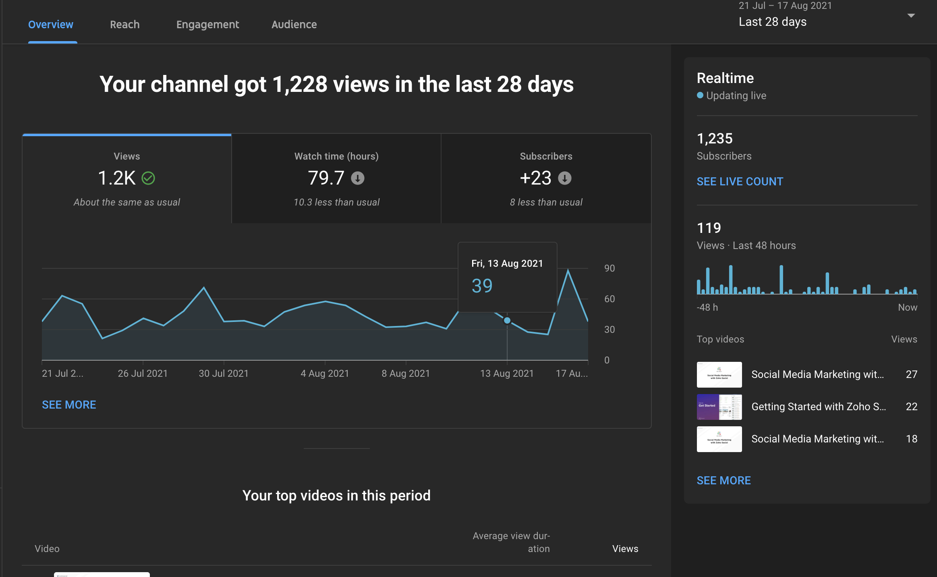Click SEE MORE under views chart
Screen dimensions: 937x577
69,405
